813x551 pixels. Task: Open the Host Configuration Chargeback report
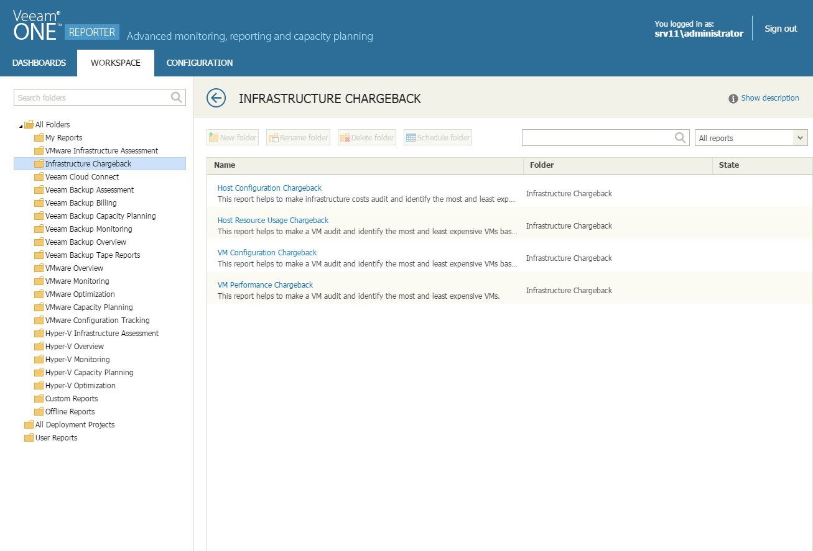[x=269, y=188]
